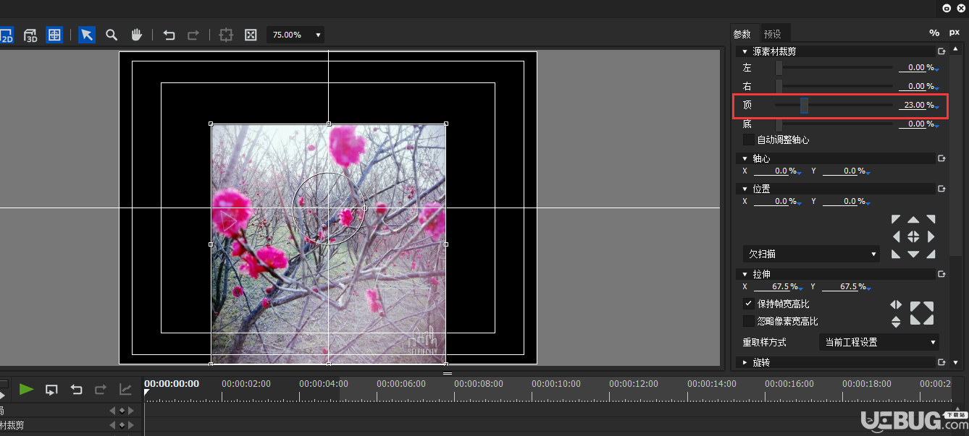Enable the 忽略像素宽高比 checkbox
Screen dimensions: 969x436
tap(749, 321)
